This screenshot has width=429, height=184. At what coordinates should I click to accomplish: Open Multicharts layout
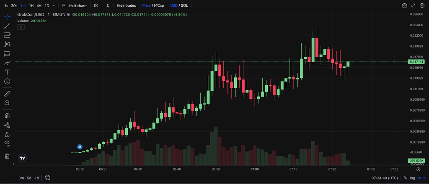click(x=75, y=5)
